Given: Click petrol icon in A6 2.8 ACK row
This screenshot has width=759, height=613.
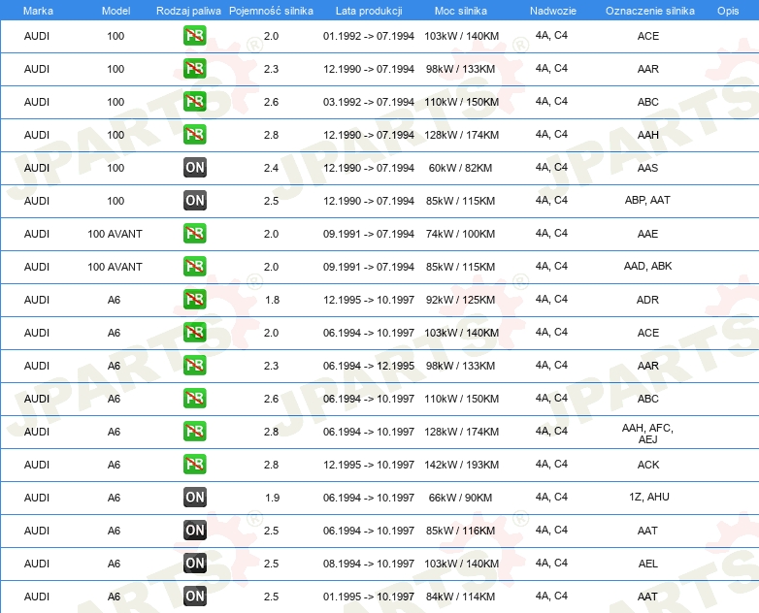Looking at the screenshot, I should pos(194,464).
